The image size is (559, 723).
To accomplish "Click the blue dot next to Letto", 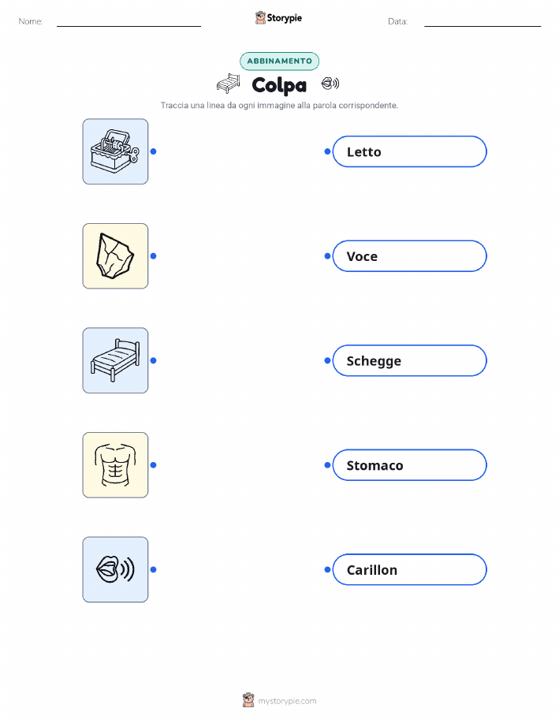I will (x=327, y=151).
